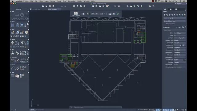
Task: Toggle the Modify panel pin dot
Action: [28, 39]
